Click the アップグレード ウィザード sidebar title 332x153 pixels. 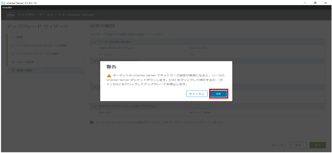37,26
